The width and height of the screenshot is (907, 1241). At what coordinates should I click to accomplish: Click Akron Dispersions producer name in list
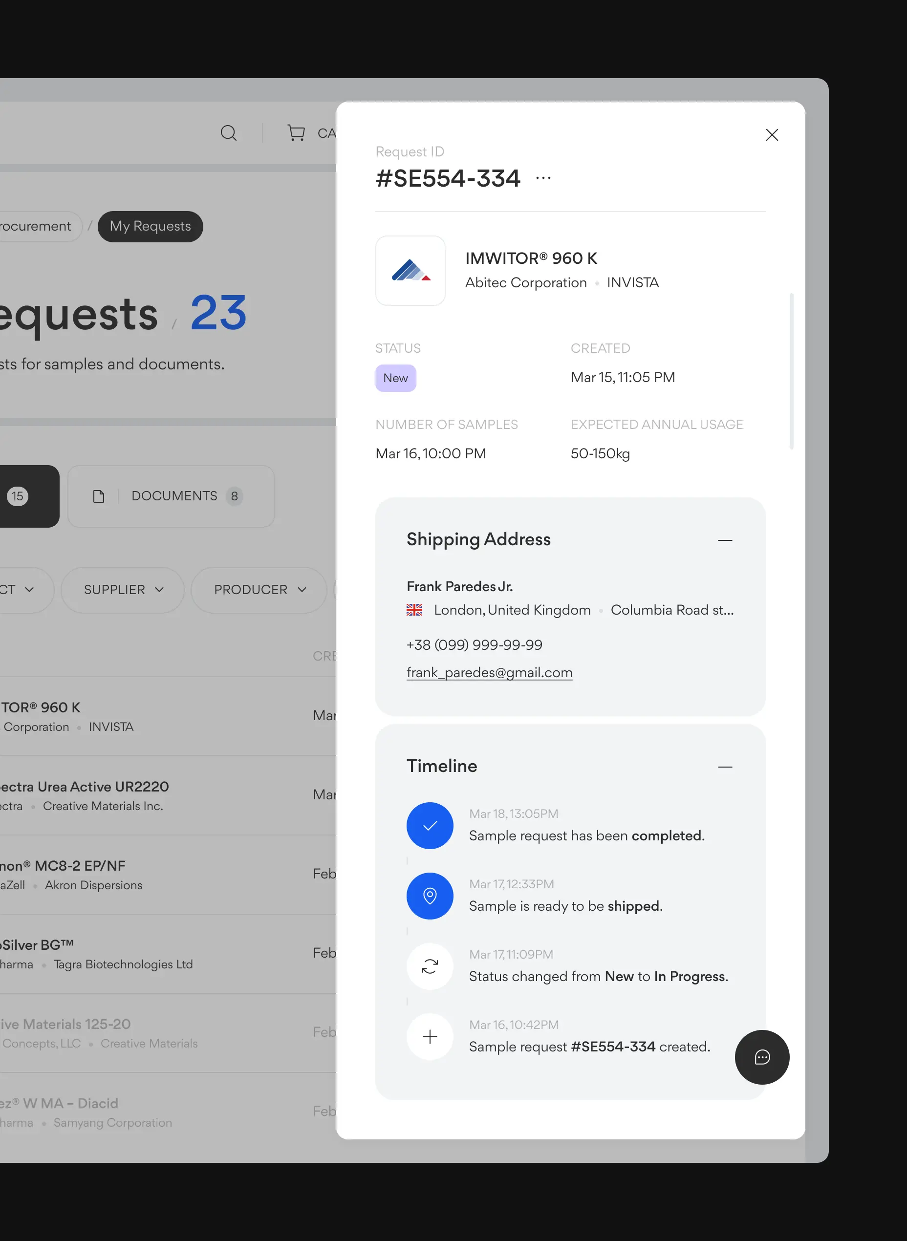tap(93, 885)
